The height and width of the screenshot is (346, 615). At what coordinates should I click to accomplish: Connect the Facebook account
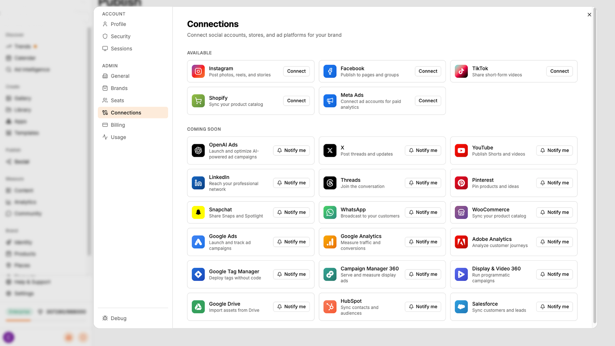[x=428, y=71]
